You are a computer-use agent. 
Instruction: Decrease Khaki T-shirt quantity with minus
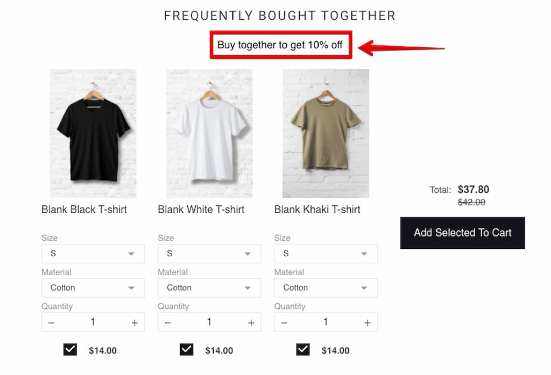pyautogui.click(x=284, y=322)
